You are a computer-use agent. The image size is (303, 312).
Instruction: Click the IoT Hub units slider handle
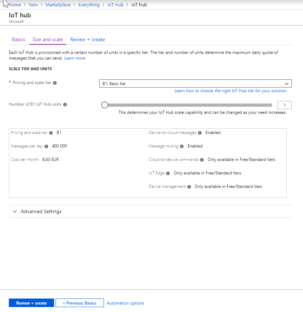105,105
